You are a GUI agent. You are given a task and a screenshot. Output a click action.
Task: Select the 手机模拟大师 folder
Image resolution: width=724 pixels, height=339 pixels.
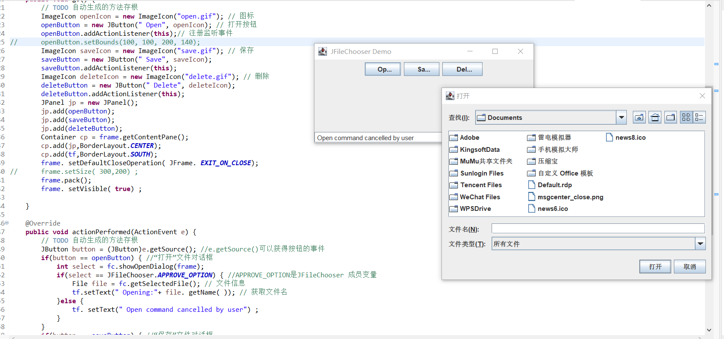pos(553,150)
